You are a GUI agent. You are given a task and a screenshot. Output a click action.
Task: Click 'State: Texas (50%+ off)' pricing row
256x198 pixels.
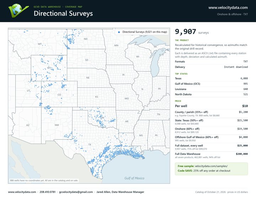coord(211,122)
